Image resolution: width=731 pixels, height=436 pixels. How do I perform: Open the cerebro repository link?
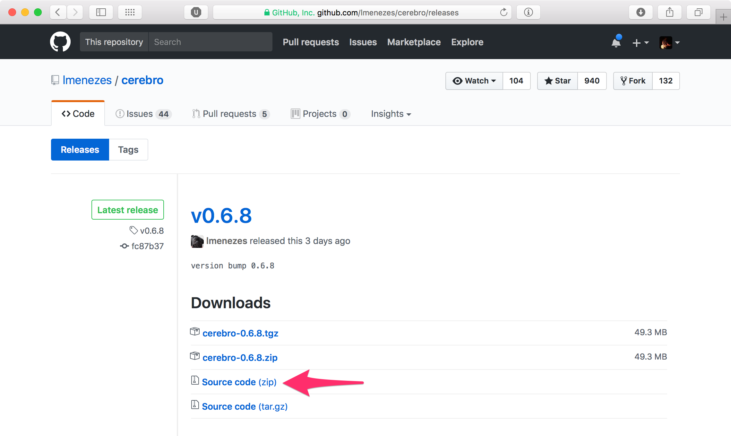142,80
